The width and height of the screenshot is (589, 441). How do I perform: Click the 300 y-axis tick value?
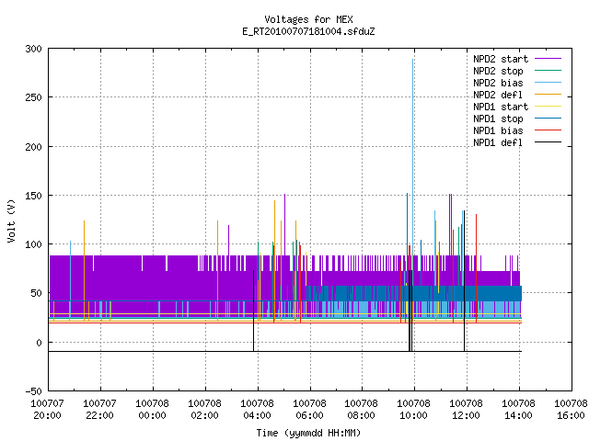[33, 49]
